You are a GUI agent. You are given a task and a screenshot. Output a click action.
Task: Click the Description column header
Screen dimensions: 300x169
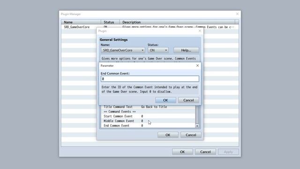[177, 22]
